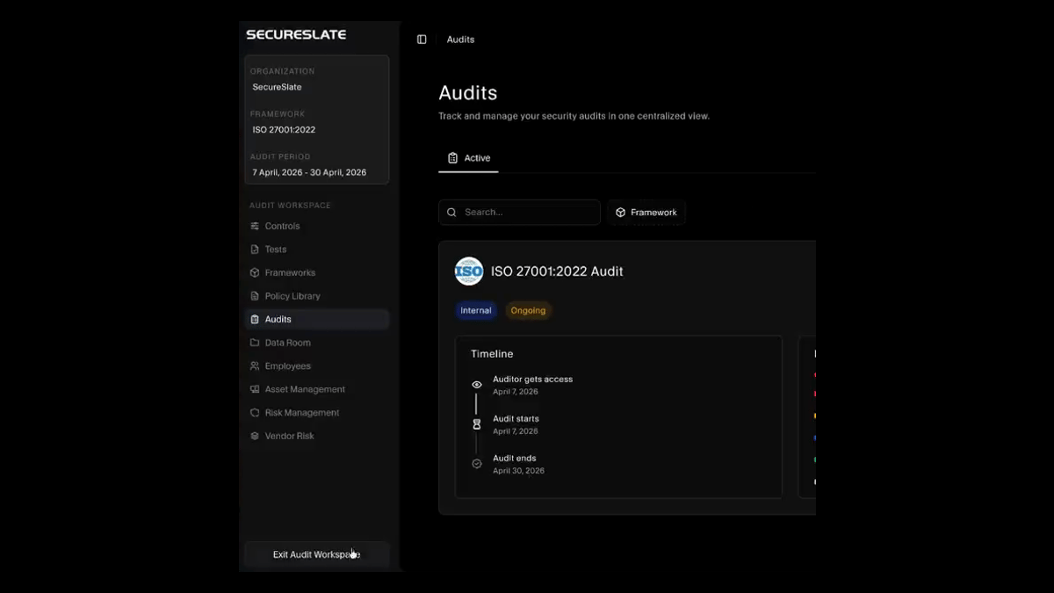Open the Framework filter dropdown
The width and height of the screenshot is (1054, 593).
coord(646,213)
